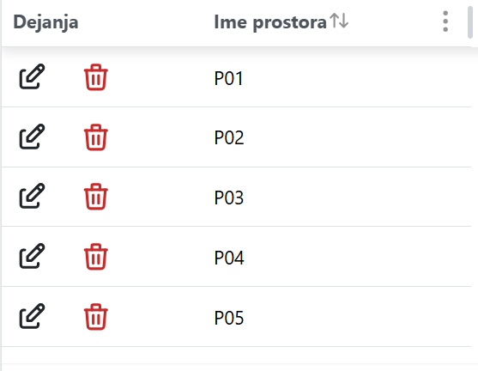Delete the P02 room entry
The image size is (478, 371).
(96, 137)
